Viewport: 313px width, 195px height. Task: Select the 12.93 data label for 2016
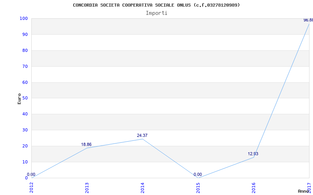coord(253,154)
